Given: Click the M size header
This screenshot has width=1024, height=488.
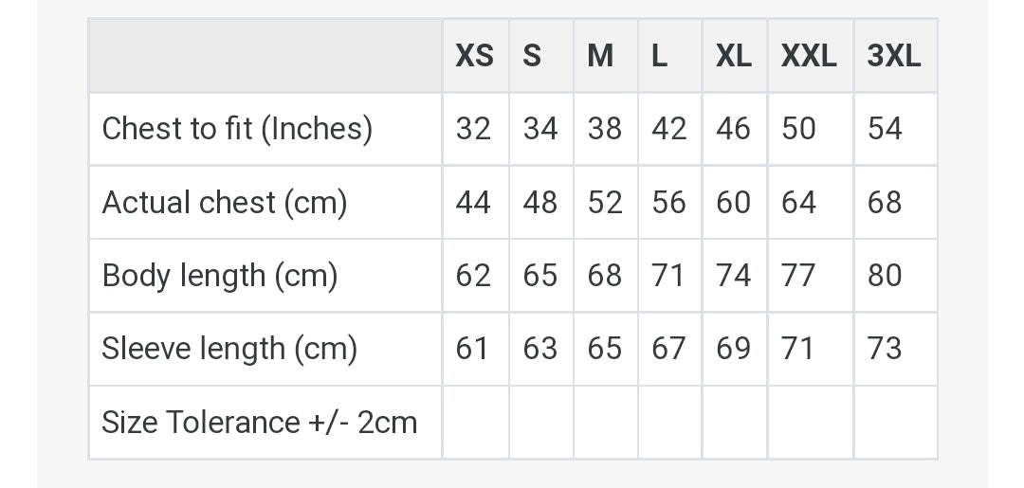Looking at the screenshot, I should pos(600,56).
